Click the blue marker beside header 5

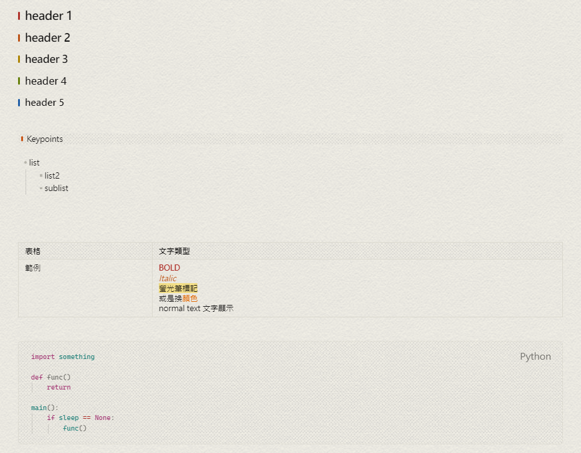19,102
